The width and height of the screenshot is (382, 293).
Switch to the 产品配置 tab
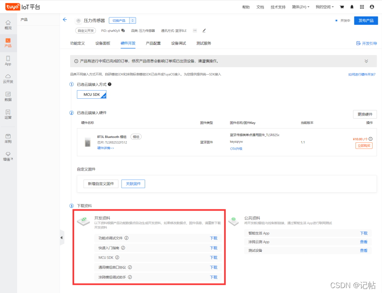click(x=153, y=43)
